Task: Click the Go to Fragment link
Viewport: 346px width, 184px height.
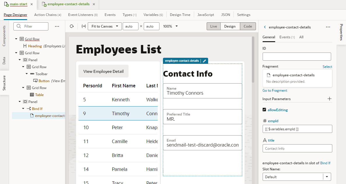Action: tap(275, 90)
